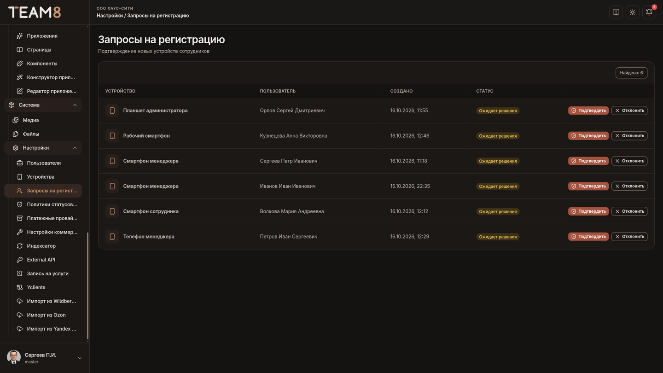This screenshot has width=663, height=373.
Task: Open the notifications bell icon
Action: (x=649, y=12)
